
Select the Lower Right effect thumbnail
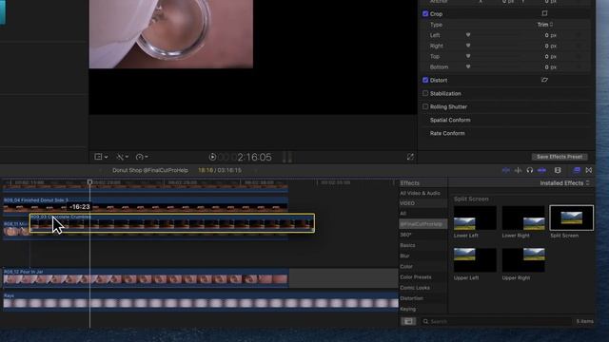pyautogui.click(x=523, y=218)
